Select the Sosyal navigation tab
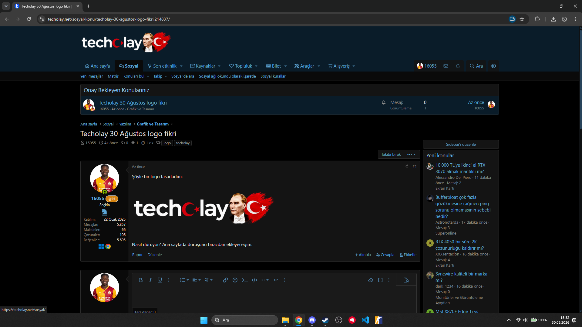 (129, 66)
